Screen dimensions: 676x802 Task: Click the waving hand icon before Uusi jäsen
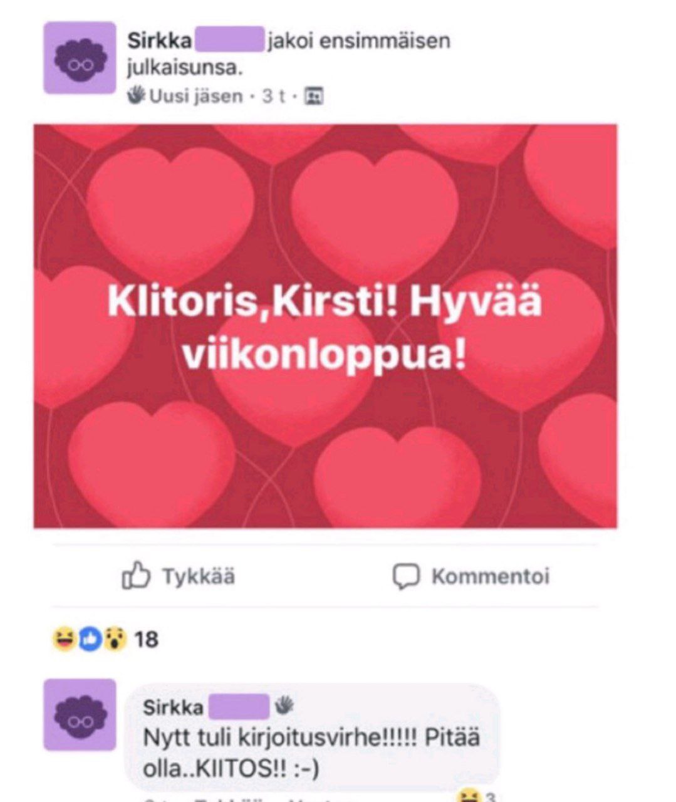click(136, 95)
